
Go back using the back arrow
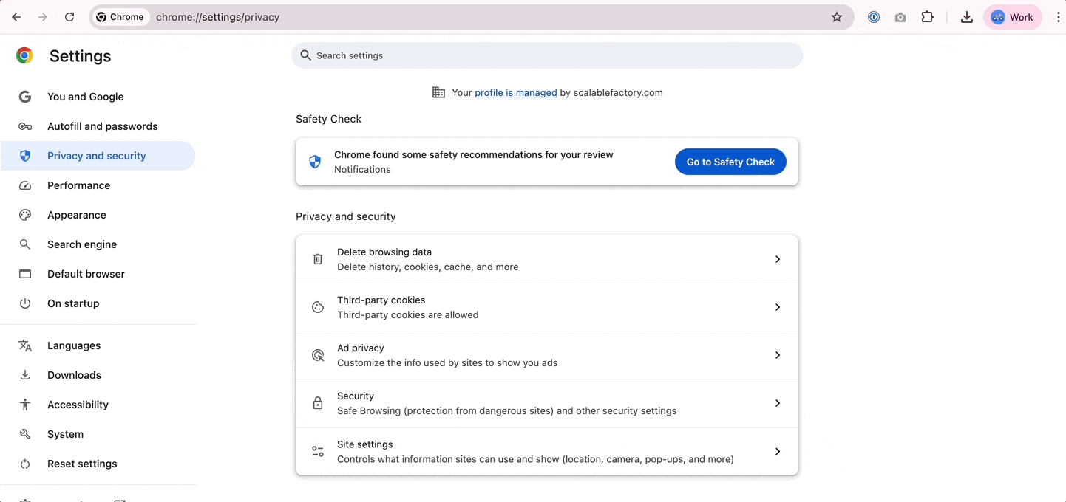16,17
